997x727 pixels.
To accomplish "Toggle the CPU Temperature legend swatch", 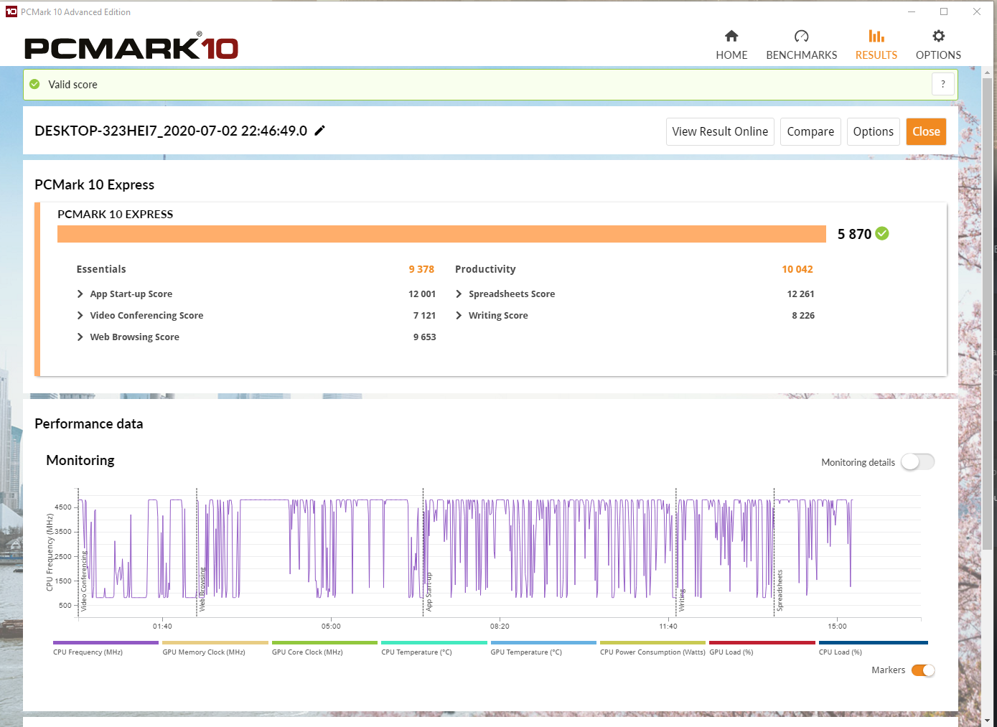I will (434, 643).
